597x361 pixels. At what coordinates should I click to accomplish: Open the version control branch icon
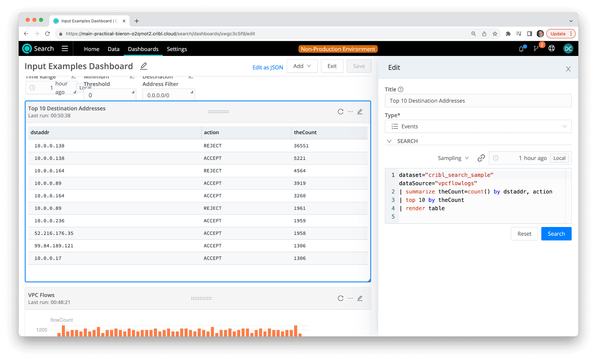click(x=536, y=49)
